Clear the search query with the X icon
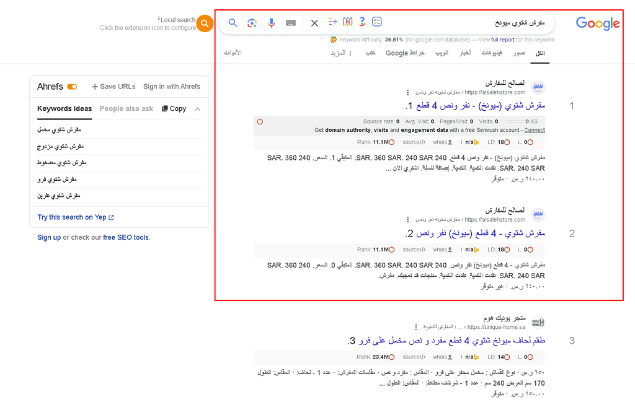 (x=314, y=23)
